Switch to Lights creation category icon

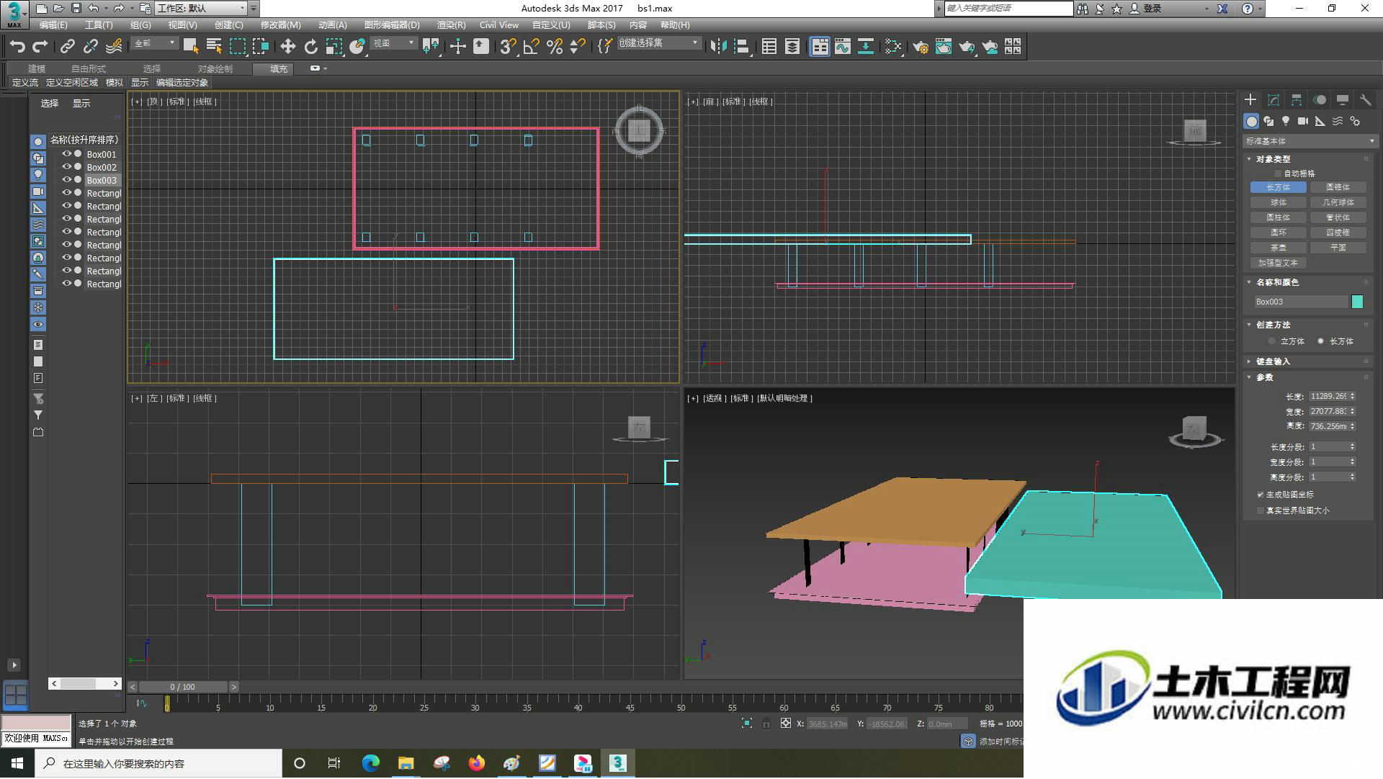[1286, 121]
